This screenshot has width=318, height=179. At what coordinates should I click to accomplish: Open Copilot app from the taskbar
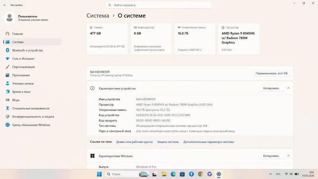tap(209, 174)
